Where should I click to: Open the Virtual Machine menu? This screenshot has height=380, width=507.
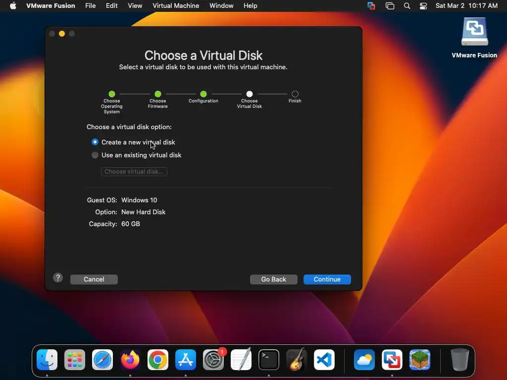[176, 6]
